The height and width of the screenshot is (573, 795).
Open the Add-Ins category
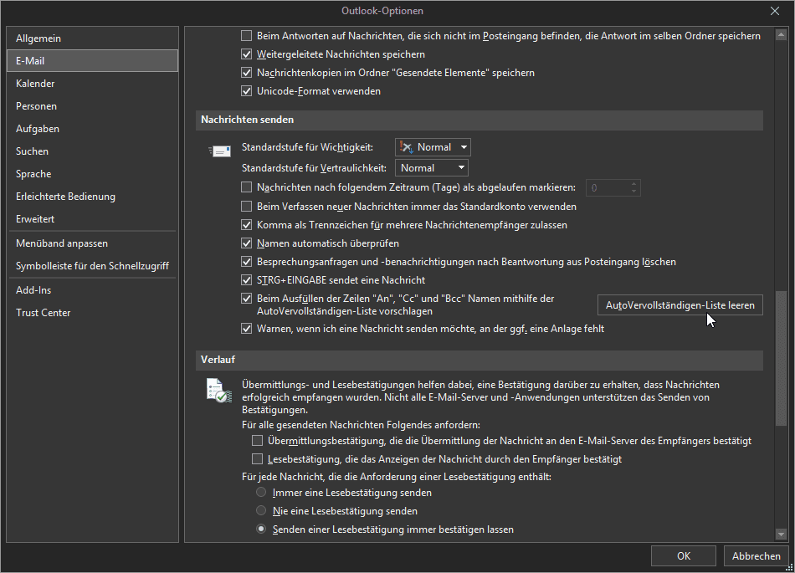tap(92, 290)
